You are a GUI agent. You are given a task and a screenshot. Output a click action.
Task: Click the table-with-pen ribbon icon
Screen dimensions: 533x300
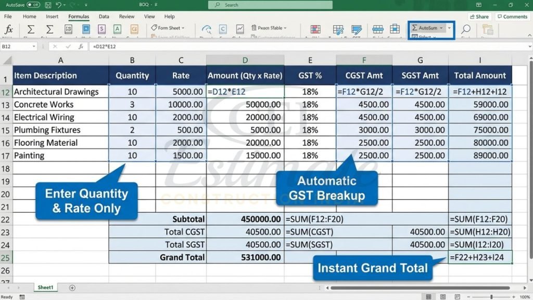pos(338,30)
